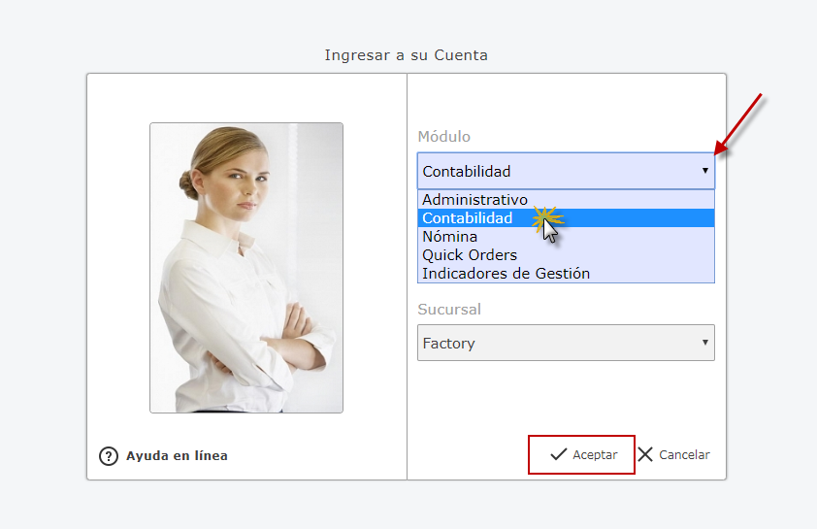This screenshot has width=817, height=529.
Task: Click the Módulo box showing Contabilidad
Action: tap(553, 171)
